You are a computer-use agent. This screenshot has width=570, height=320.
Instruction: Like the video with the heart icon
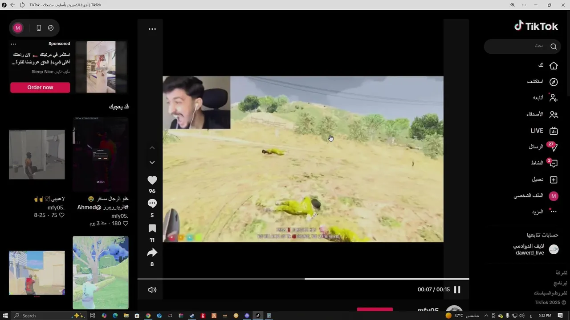(152, 180)
